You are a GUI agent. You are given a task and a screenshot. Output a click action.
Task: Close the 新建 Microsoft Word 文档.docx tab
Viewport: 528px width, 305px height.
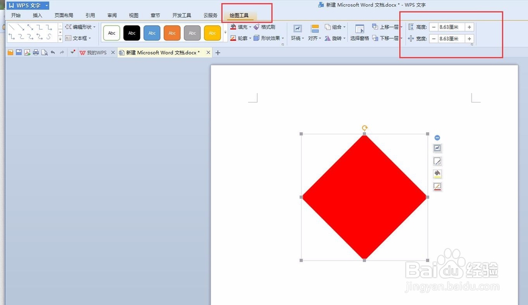[x=208, y=52]
